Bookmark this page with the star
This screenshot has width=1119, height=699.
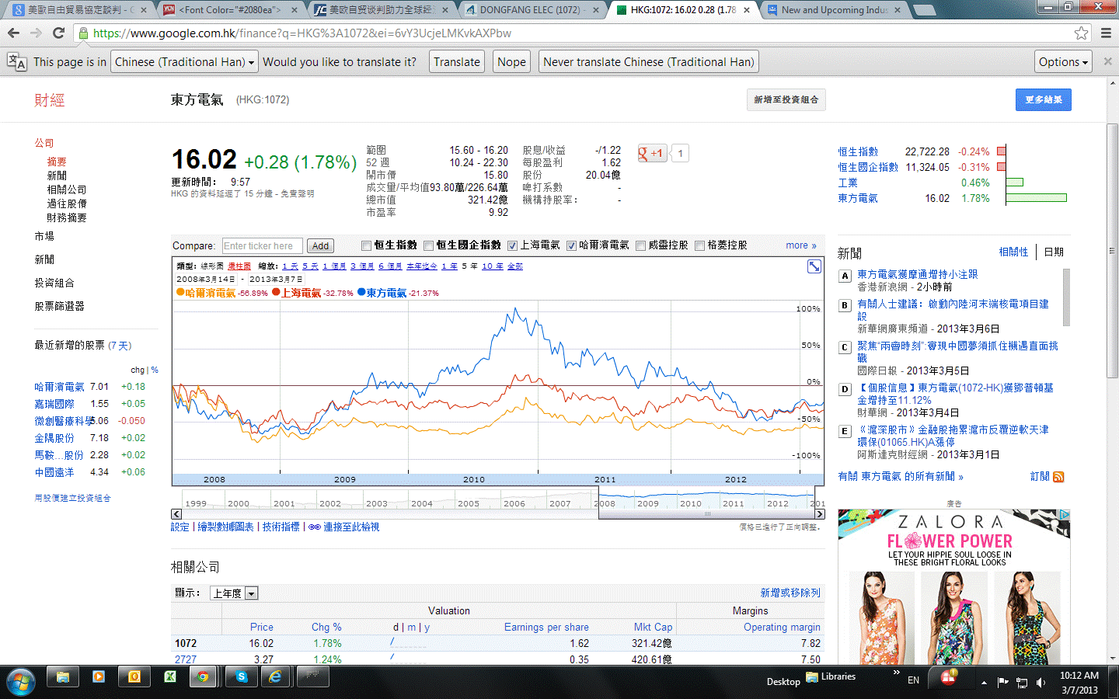pyautogui.click(x=1081, y=33)
